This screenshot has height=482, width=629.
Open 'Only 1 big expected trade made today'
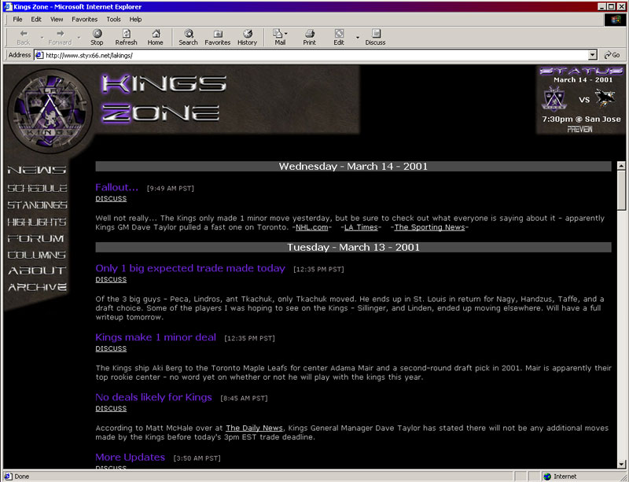190,268
